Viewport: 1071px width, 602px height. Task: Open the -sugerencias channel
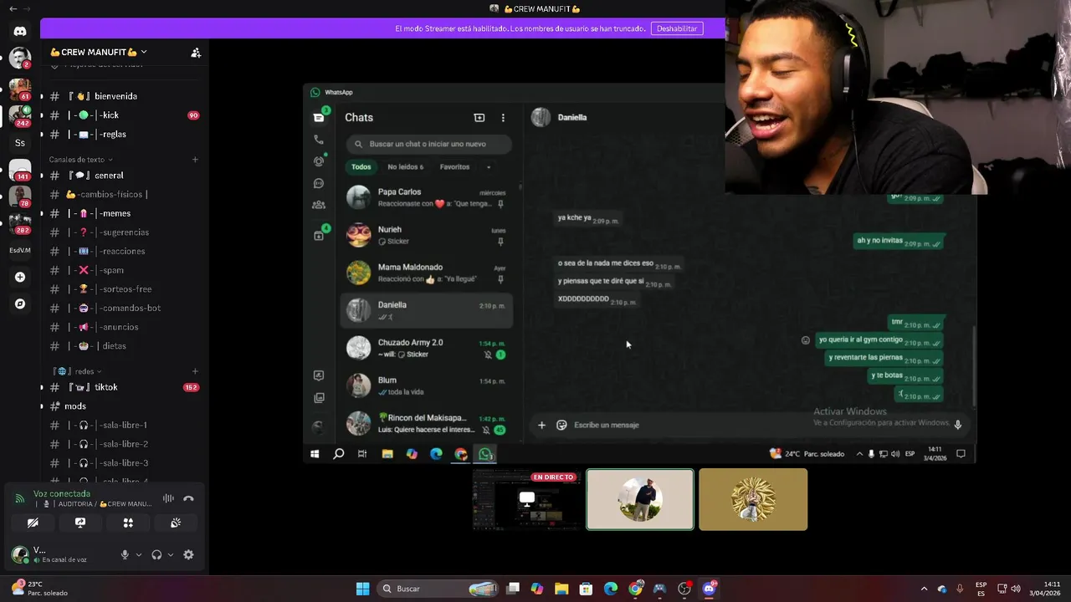tap(124, 232)
